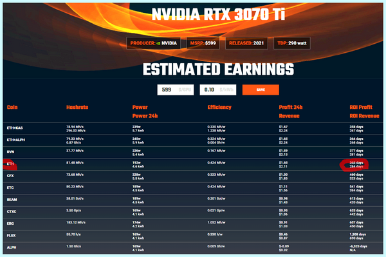Image resolution: width=386 pixels, height=257 pixels.
Task: Sort by the Hashrate column header
Action: point(77,107)
